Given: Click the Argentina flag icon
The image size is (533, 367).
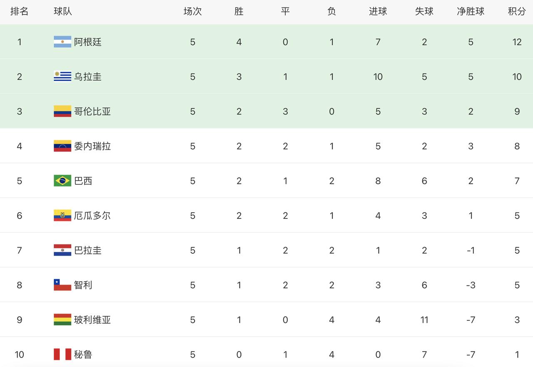Looking at the screenshot, I should (62, 42).
